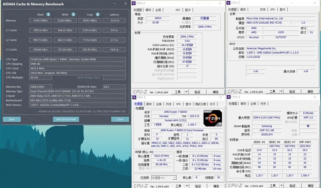Open 显卡 tab in top-left CPU-Z window
This screenshot has width=321, height=188.
[x=188, y=10]
